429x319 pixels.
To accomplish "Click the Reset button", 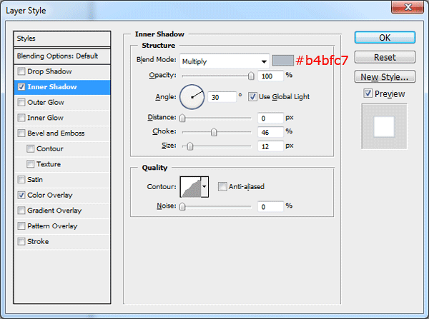I will coord(385,57).
